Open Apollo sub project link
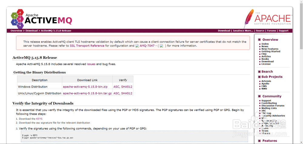The image size is (303, 144). point(265,84)
